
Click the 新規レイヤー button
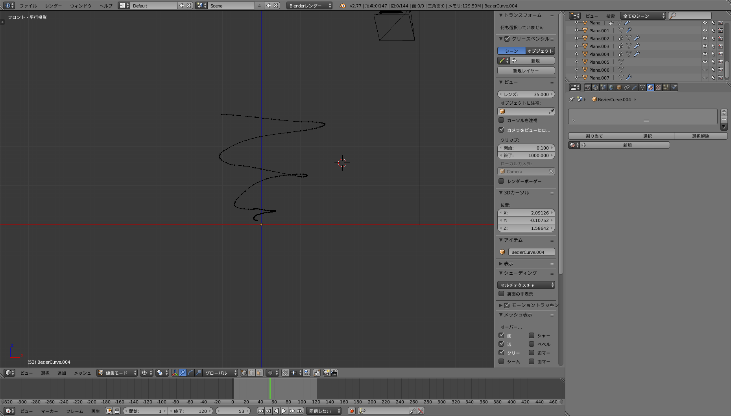526,70
